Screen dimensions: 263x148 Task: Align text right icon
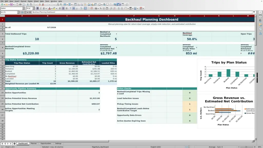pos(67,8)
